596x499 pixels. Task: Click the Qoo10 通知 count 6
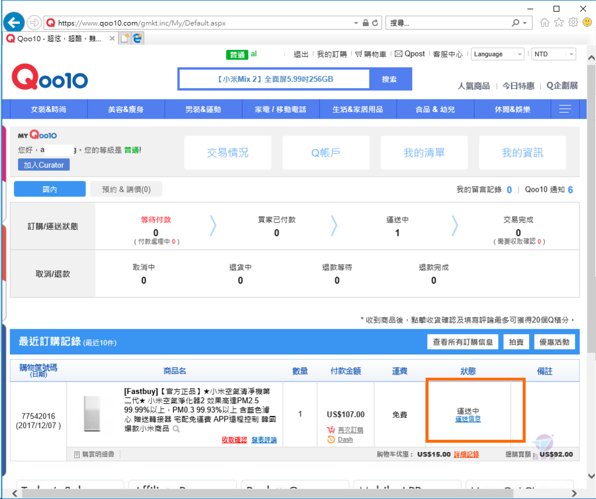pos(570,190)
